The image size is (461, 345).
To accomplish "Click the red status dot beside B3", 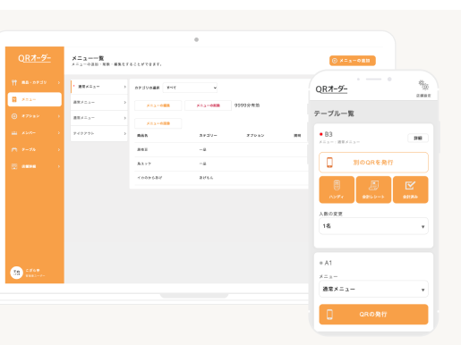I will pos(321,134).
